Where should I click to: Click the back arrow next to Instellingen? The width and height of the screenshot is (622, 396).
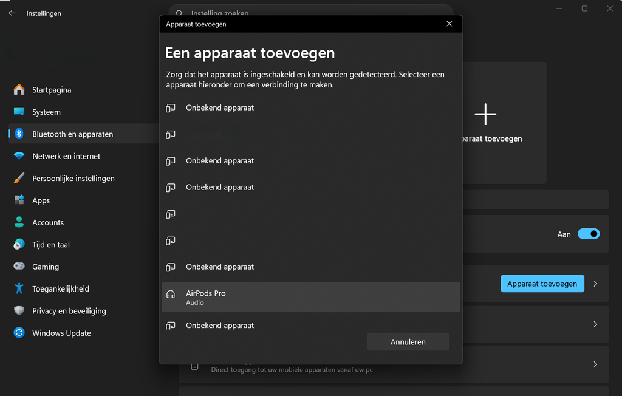click(x=12, y=13)
